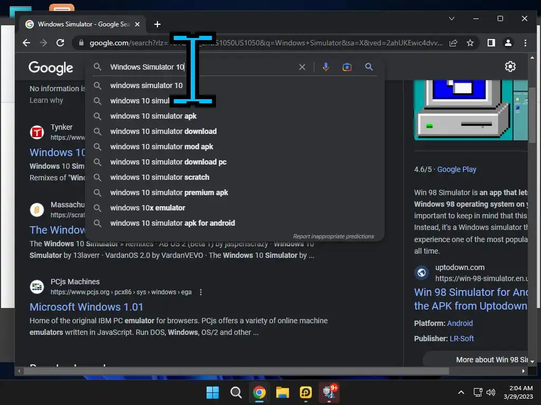Select suggestion windows simulator 10
541x405 pixels.
235,85
